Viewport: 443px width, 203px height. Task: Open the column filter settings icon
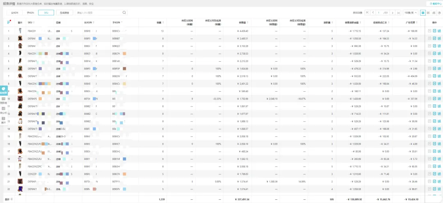pos(9,22)
